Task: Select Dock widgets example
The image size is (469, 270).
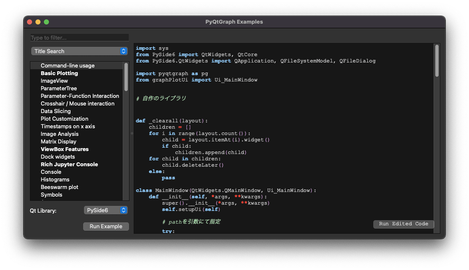Action: pyautogui.click(x=77, y=157)
